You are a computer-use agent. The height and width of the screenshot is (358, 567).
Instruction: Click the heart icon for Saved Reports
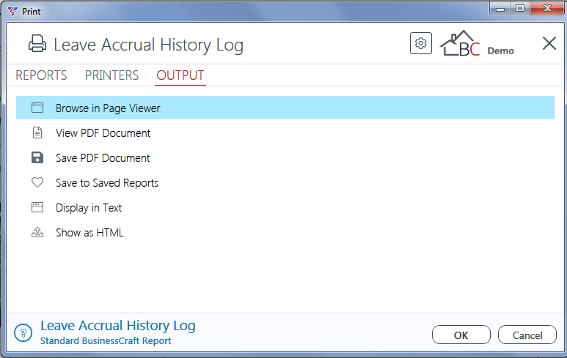coord(37,182)
